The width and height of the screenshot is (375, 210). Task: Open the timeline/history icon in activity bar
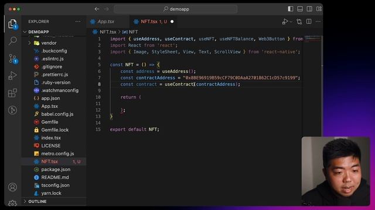click(x=12, y=110)
